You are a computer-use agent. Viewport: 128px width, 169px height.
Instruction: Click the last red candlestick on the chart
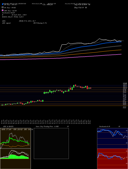91,88
